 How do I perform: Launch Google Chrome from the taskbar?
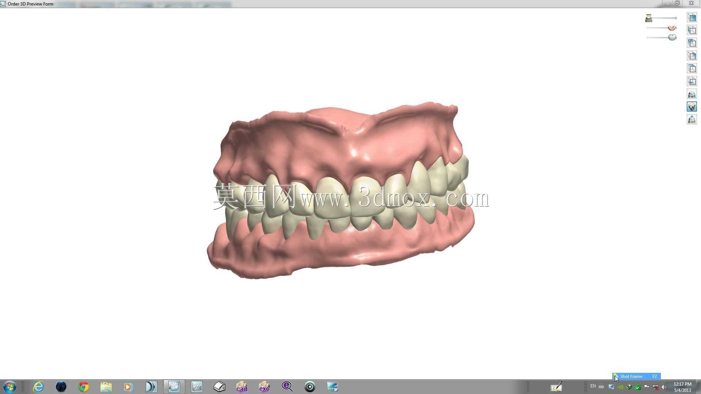pos(84,387)
